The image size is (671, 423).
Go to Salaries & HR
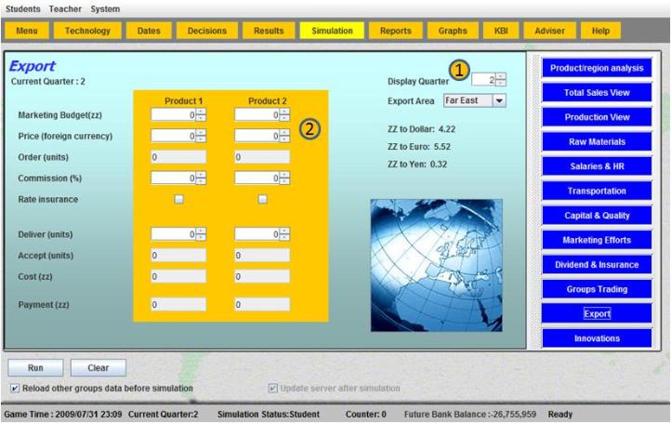point(597,166)
